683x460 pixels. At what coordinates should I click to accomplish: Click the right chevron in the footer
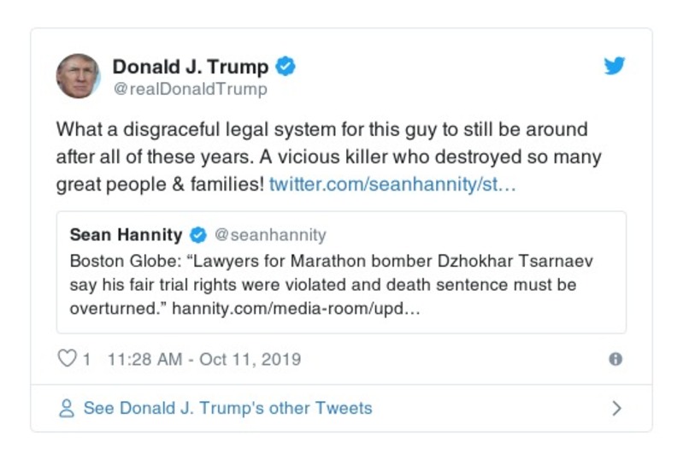click(x=616, y=409)
